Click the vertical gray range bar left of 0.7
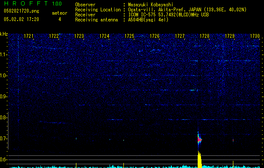 click(x=8, y=131)
